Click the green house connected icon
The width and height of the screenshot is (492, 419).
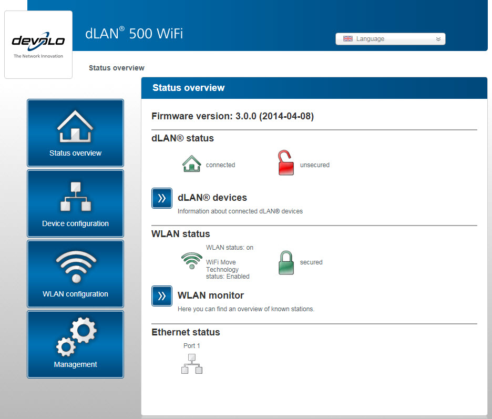click(x=192, y=163)
